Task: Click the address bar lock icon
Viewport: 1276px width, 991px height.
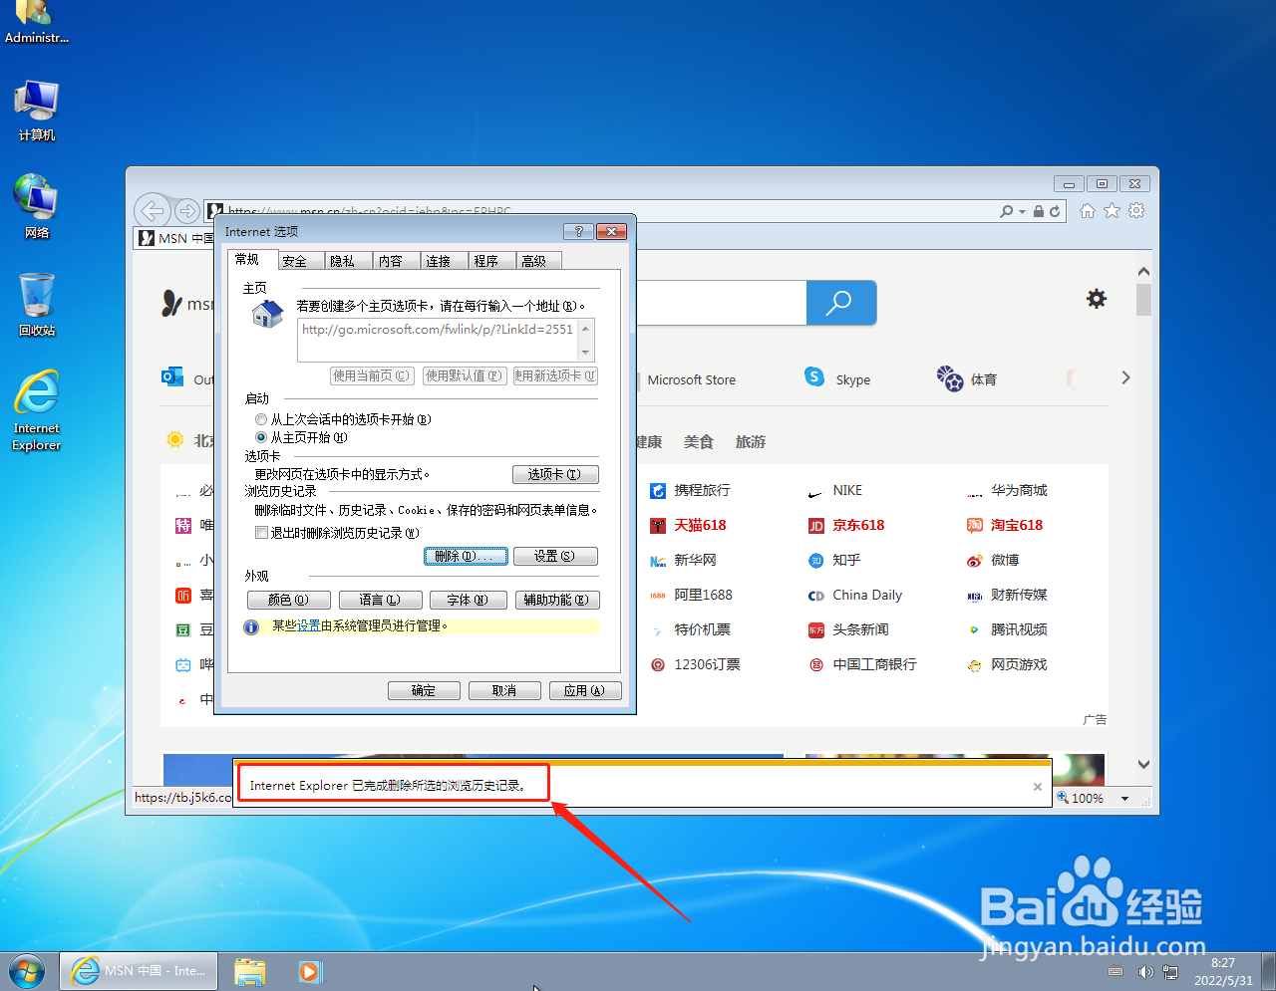Action: [1039, 211]
